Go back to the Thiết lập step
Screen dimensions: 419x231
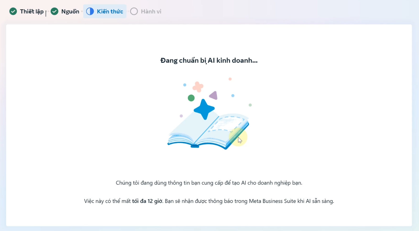[x=32, y=11]
